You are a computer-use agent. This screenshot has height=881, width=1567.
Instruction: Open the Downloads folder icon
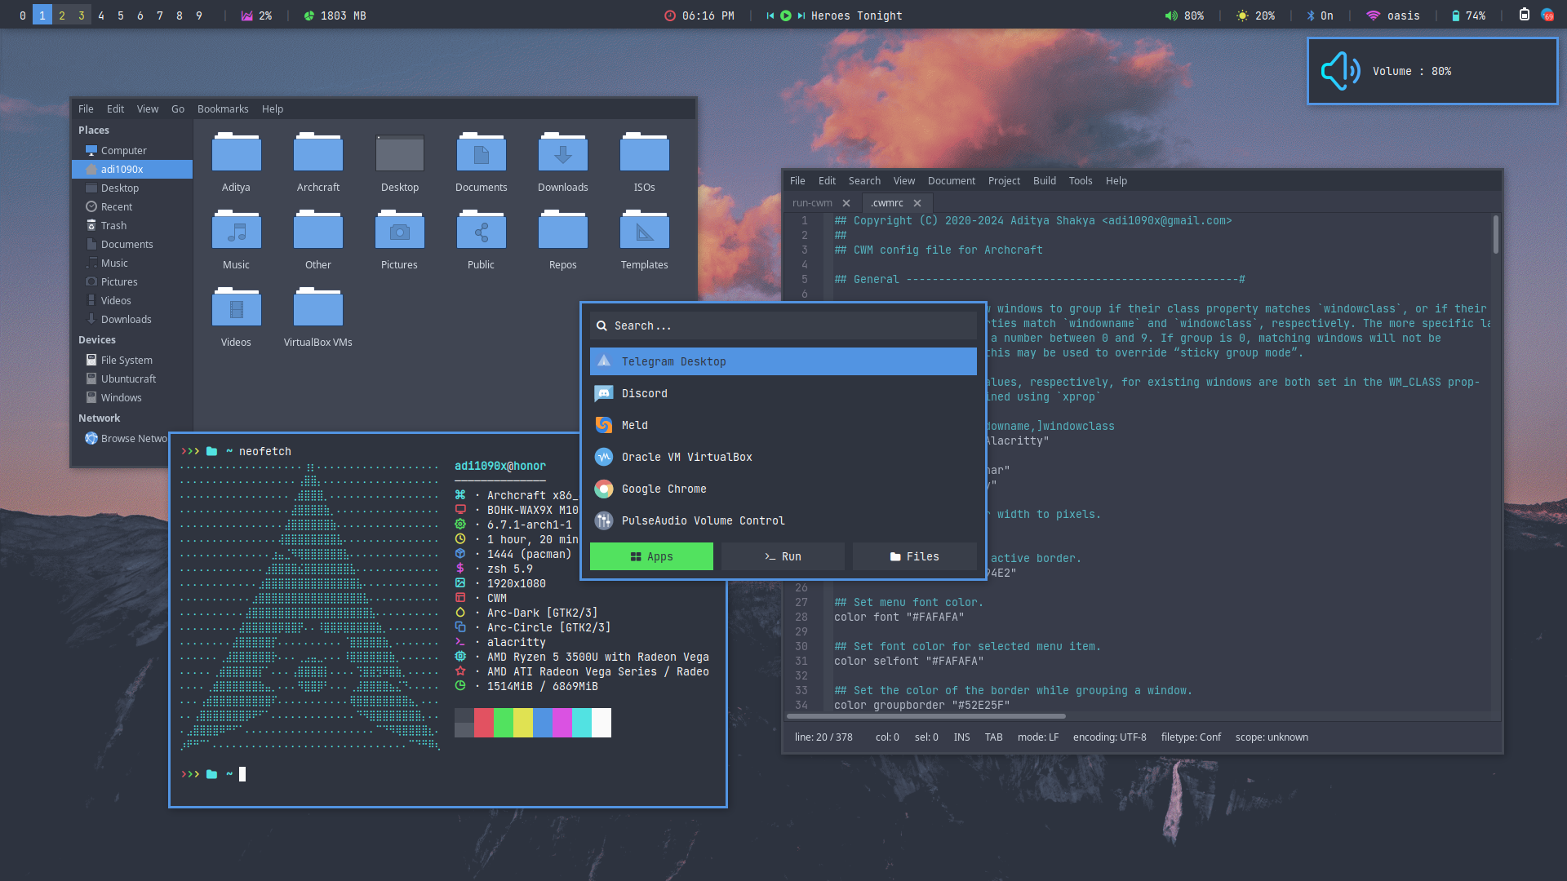pyautogui.click(x=562, y=155)
